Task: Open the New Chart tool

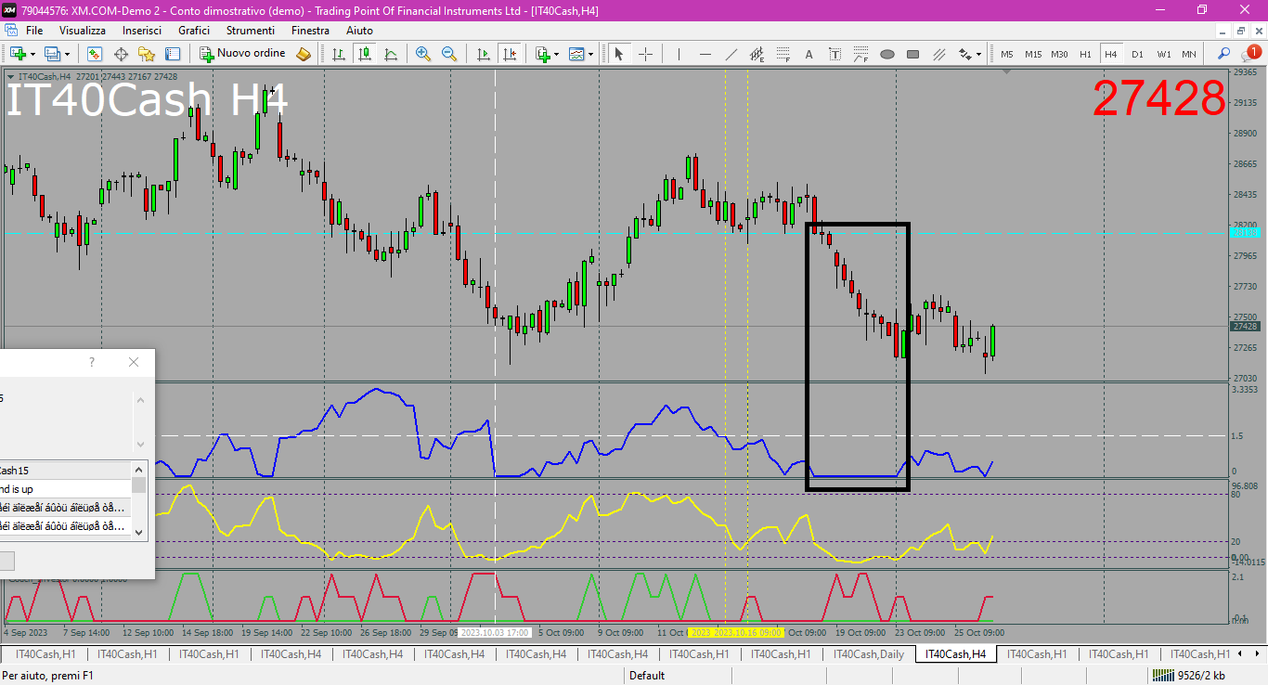Action: tap(17, 54)
